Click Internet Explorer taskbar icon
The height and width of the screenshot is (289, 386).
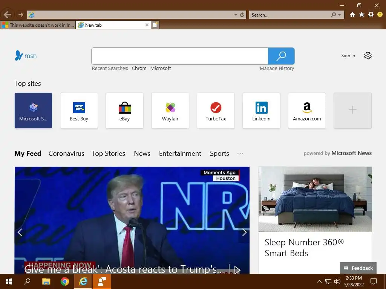click(x=83, y=281)
